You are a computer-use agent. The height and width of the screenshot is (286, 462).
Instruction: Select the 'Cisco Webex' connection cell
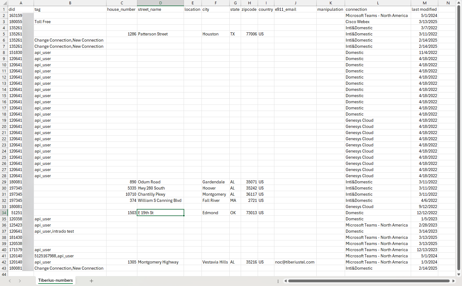point(378,22)
